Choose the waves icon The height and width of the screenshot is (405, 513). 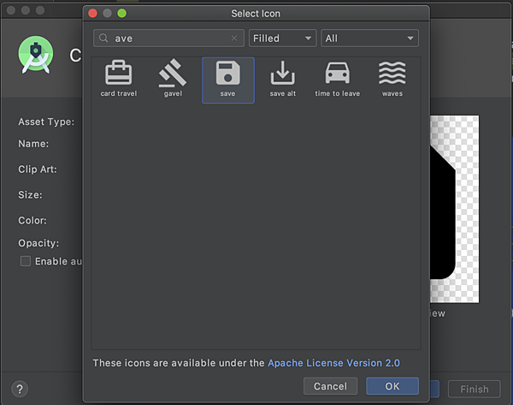click(392, 80)
